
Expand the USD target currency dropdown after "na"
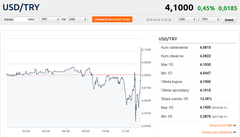click(x=77, y=19)
